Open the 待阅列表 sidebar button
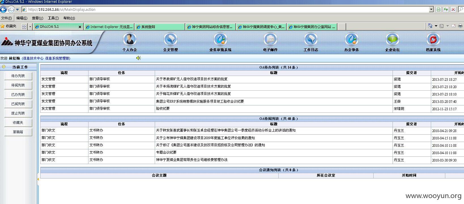 pos(18,85)
